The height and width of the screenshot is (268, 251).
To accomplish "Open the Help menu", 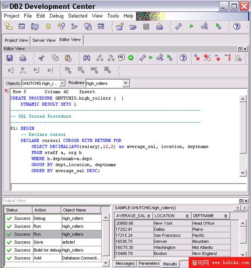I will (129, 16).
